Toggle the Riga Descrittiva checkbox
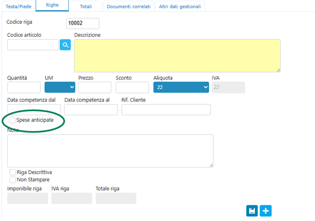This screenshot has height=221, width=315. 13,172
